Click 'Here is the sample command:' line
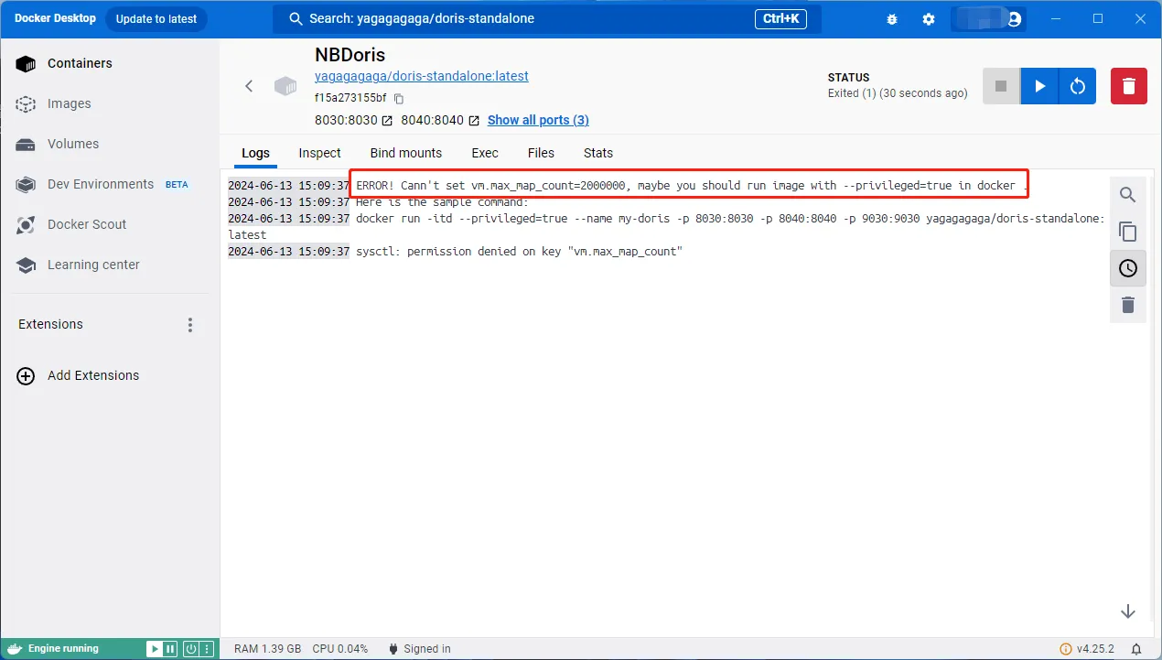This screenshot has height=660, width=1162. 442,202
